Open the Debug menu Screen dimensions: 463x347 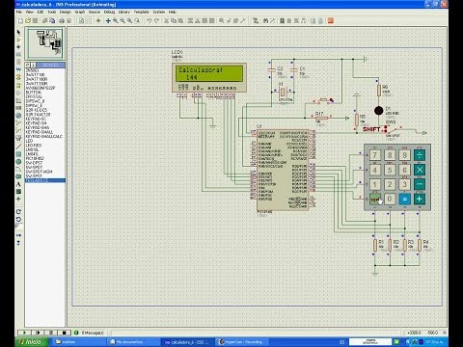[109, 12]
